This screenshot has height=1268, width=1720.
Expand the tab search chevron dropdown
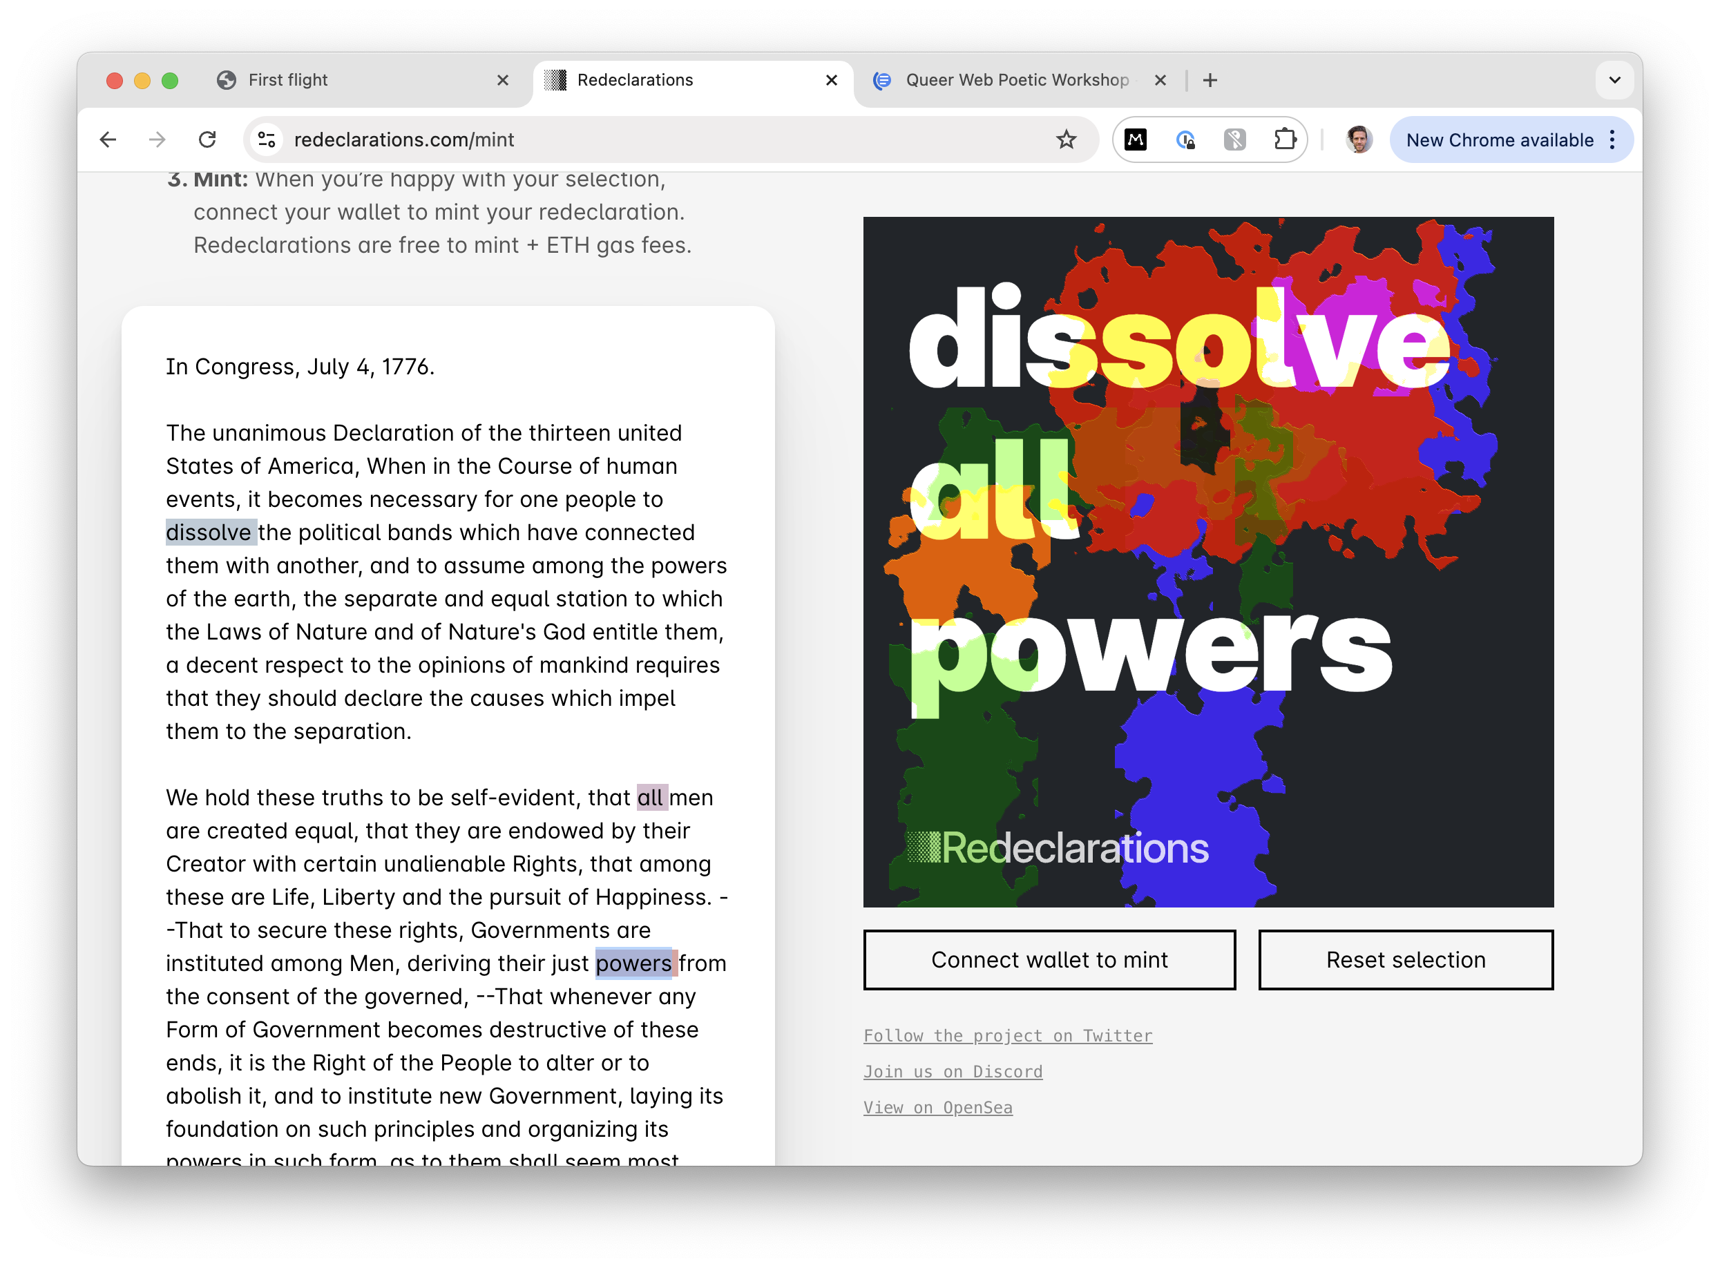click(x=1614, y=80)
